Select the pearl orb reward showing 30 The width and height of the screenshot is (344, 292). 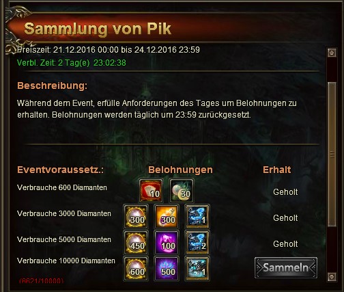tap(182, 191)
